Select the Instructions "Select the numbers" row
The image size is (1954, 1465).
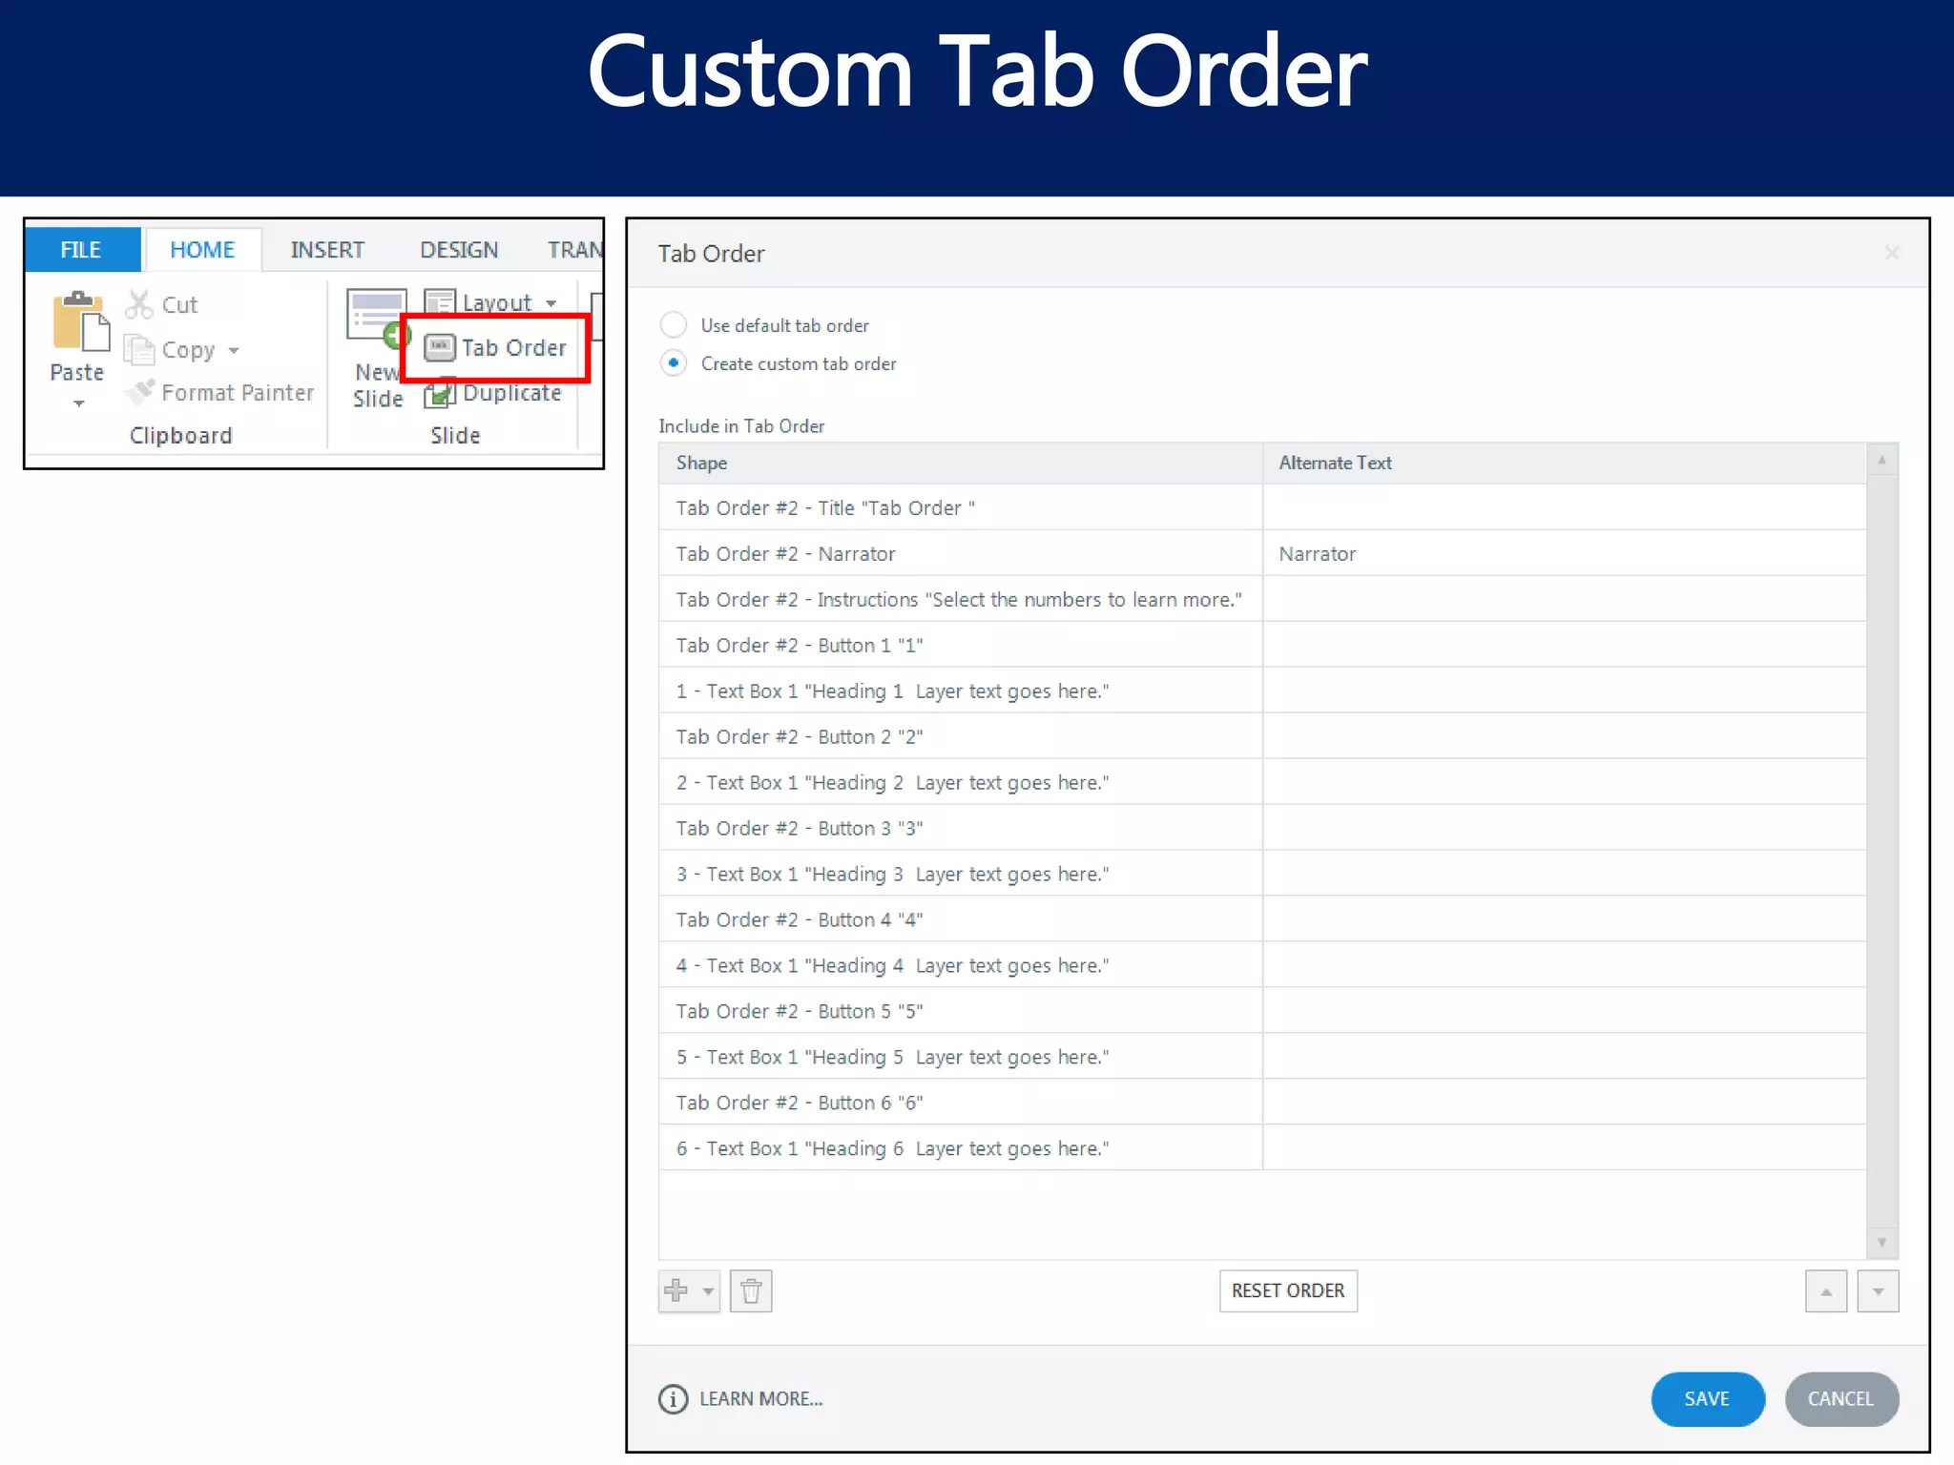(1262, 599)
